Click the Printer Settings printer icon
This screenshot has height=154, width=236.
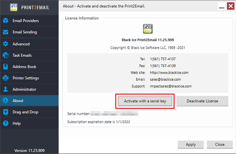click(5, 78)
